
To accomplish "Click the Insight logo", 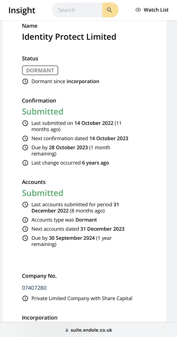I will coord(22,10).
